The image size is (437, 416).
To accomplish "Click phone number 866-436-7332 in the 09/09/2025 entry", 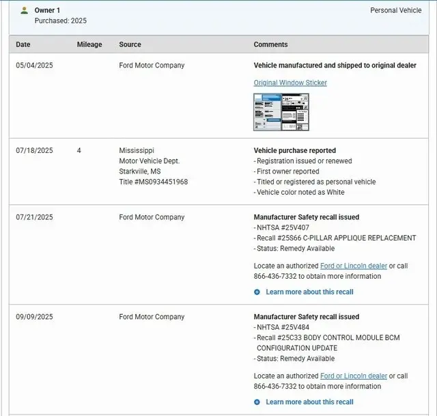I will coord(277,386).
